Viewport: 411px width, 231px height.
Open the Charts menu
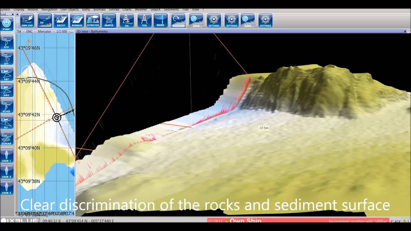point(127,10)
